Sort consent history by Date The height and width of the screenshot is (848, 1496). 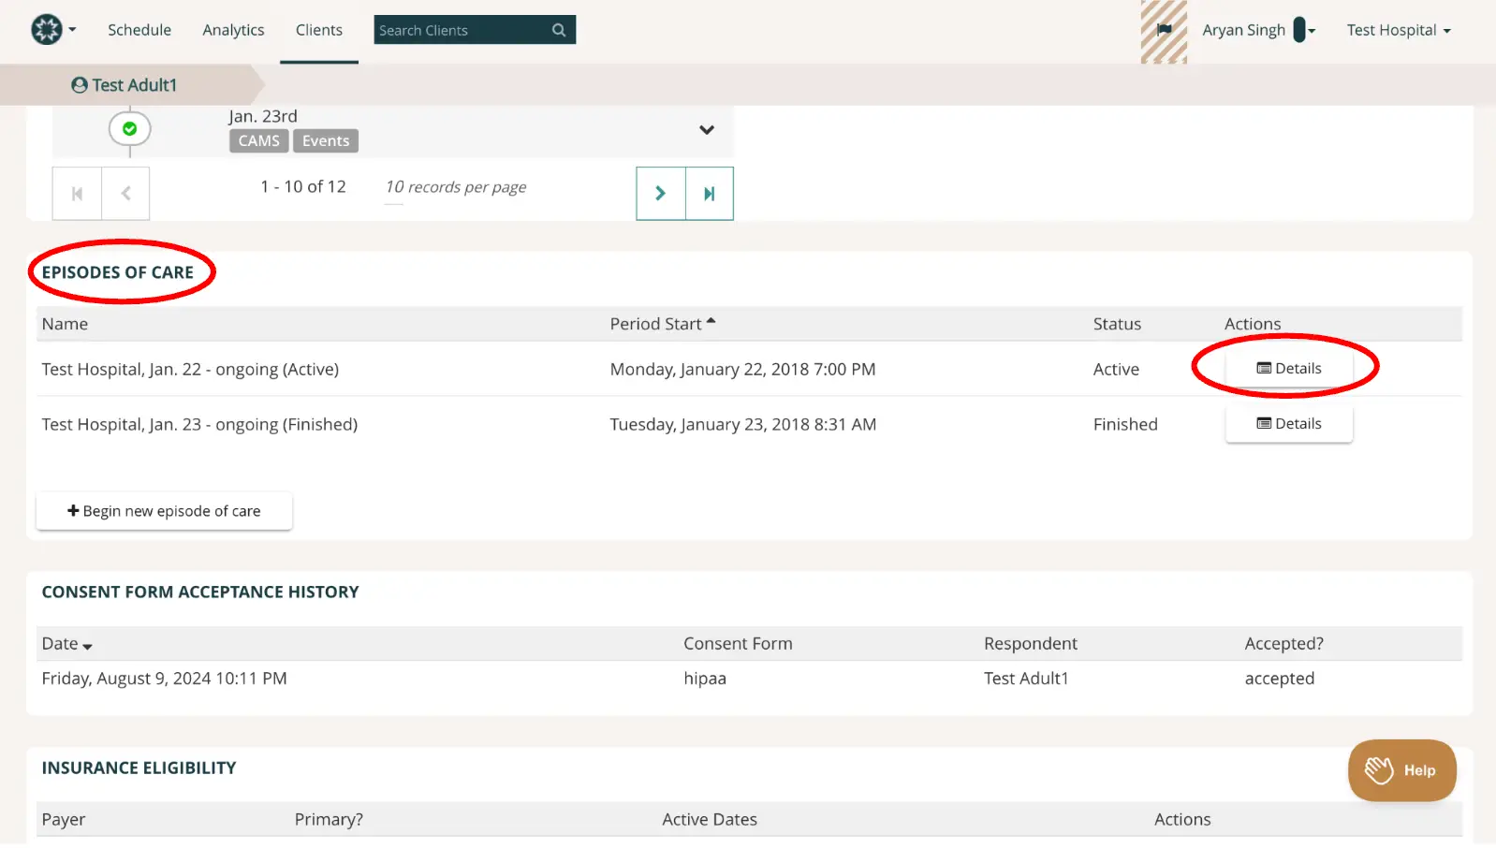point(66,644)
